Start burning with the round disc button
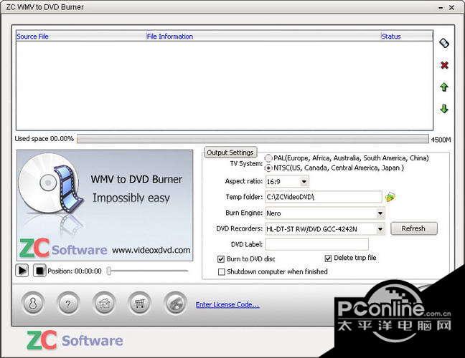This screenshot has height=358, width=465. tap(175, 304)
